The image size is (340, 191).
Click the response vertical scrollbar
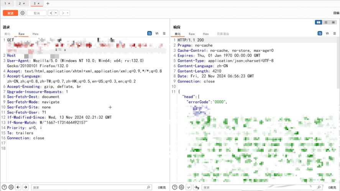coord(338,63)
